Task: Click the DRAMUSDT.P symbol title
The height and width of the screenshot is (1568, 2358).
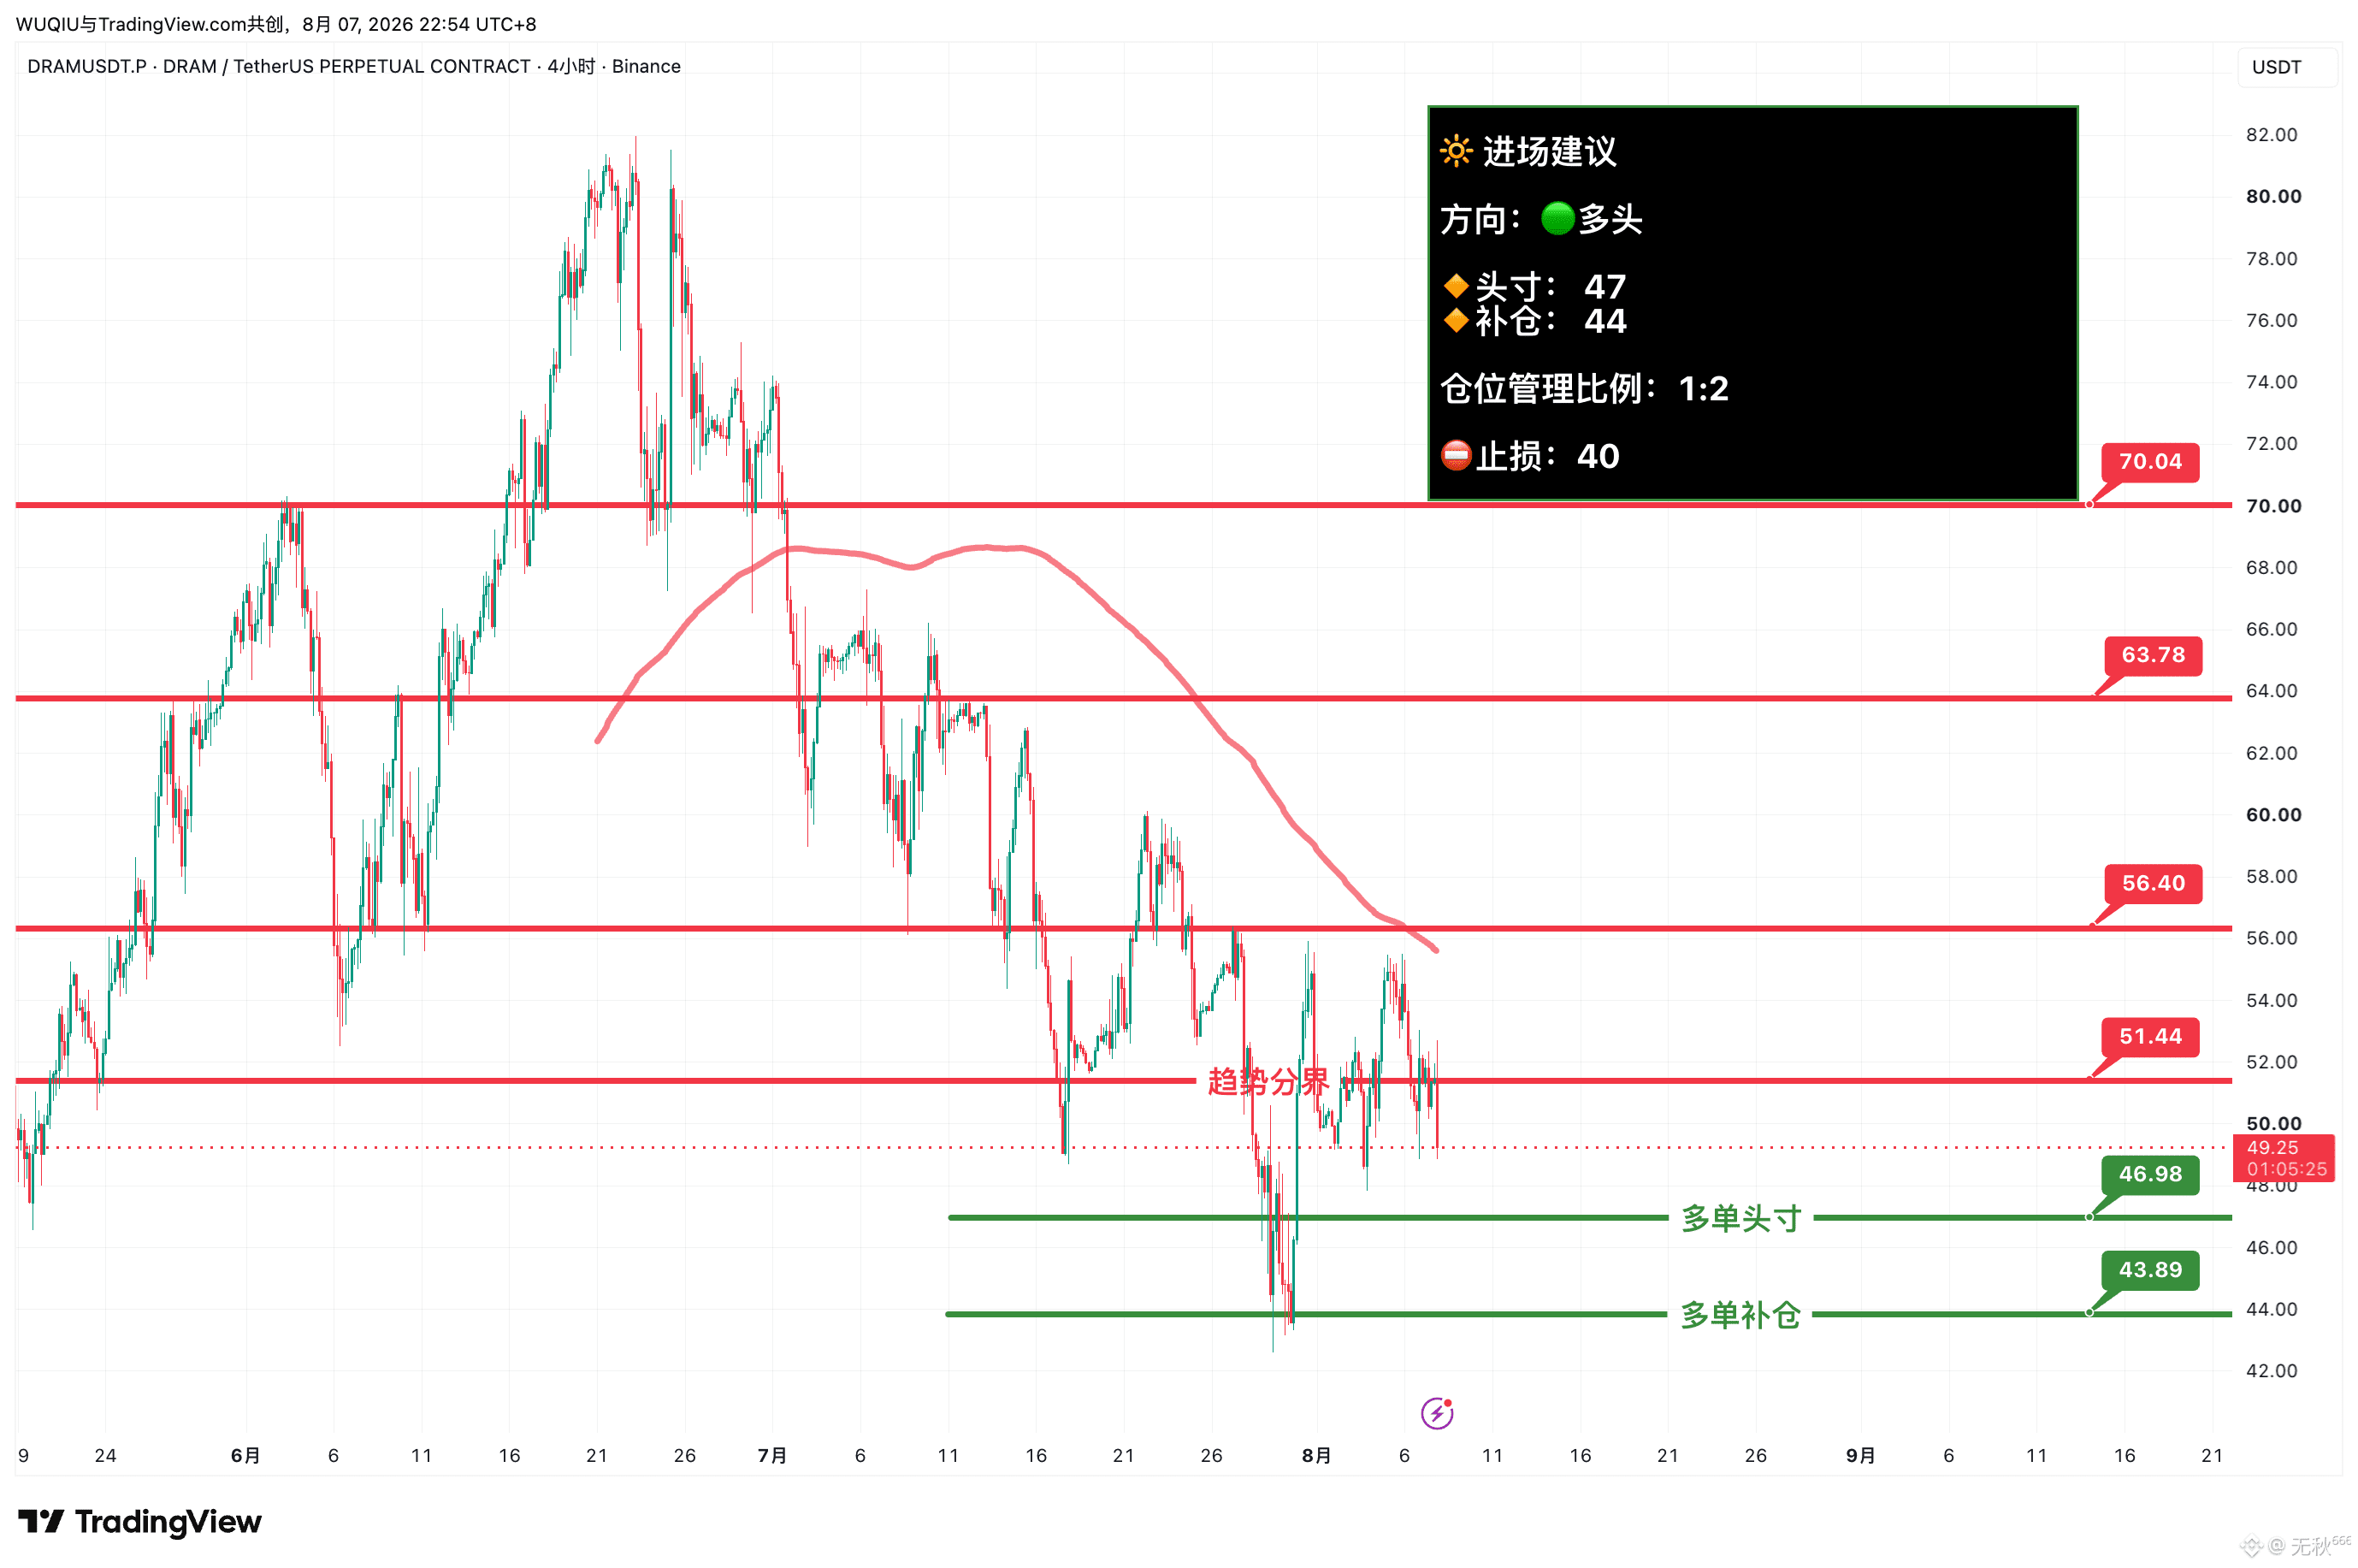Action: pyautogui.click(x=87, y=66)
